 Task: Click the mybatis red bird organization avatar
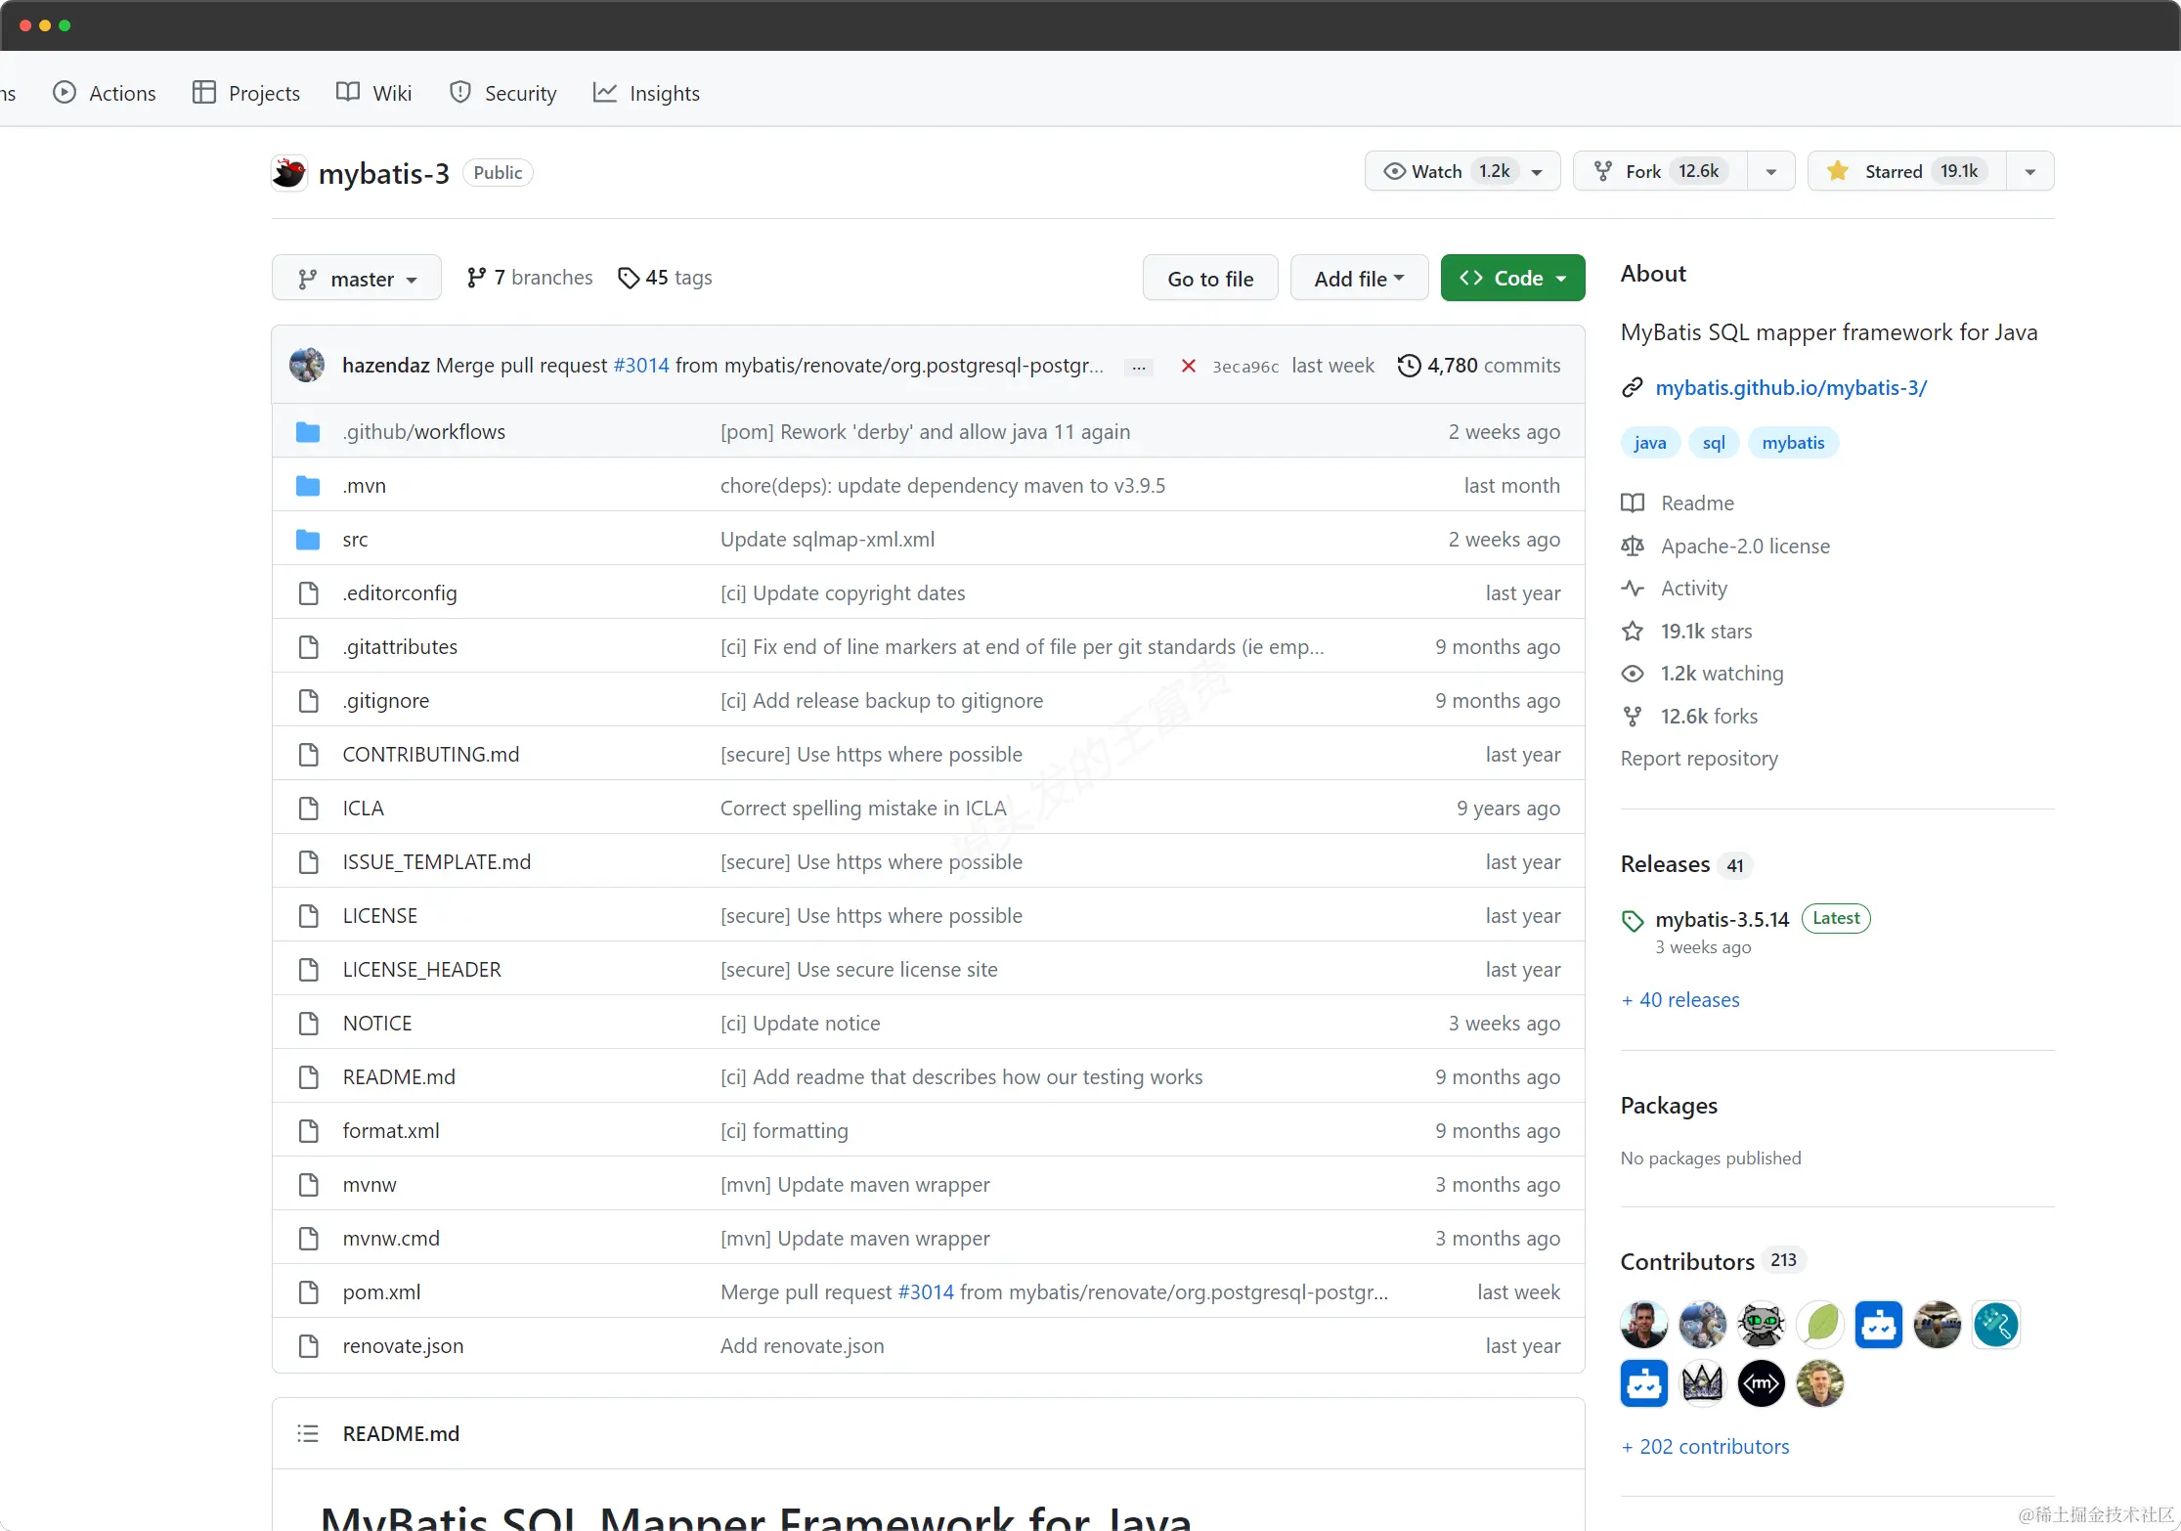coord(289,173)
